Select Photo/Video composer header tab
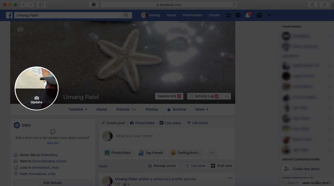The width and height of the screenshot is (334, 186). click(x=142, y=123)
